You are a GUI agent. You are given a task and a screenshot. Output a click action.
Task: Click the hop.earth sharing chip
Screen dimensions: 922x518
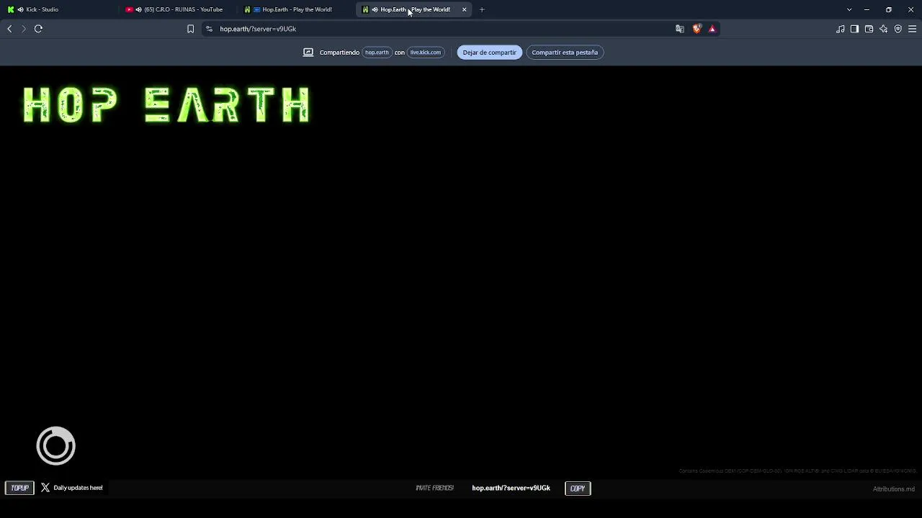tap(377, 52)
